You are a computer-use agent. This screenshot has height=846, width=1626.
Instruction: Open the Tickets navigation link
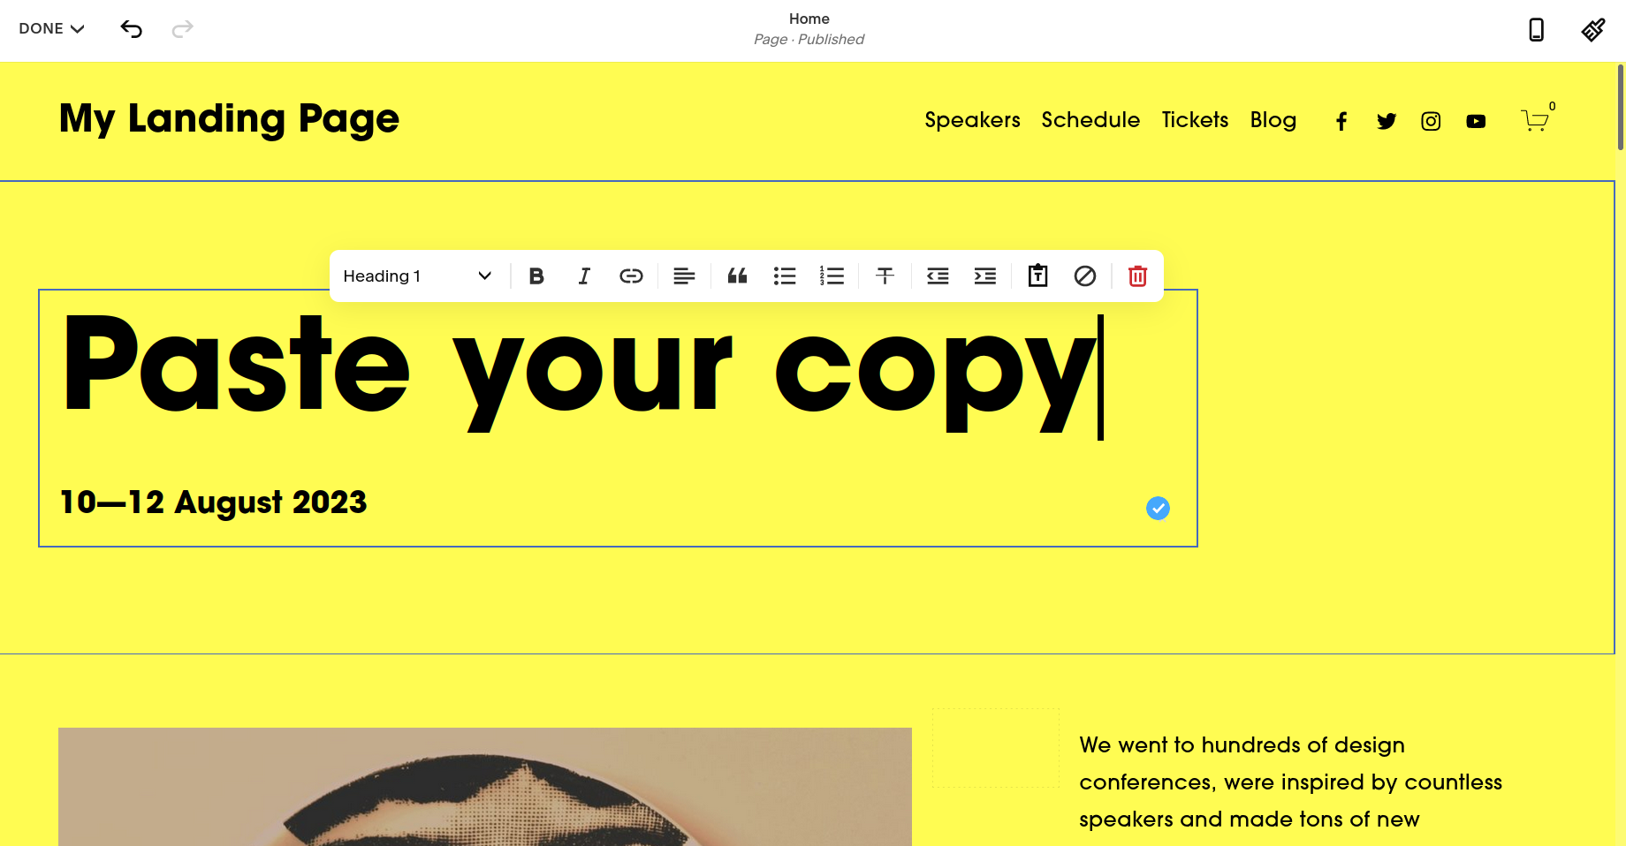tap(1195, 120)
